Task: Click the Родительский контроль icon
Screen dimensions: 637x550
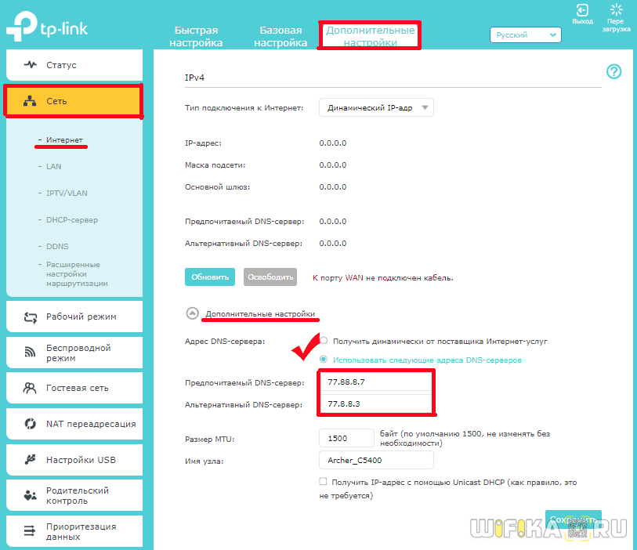Action: (x=30, y=495)
